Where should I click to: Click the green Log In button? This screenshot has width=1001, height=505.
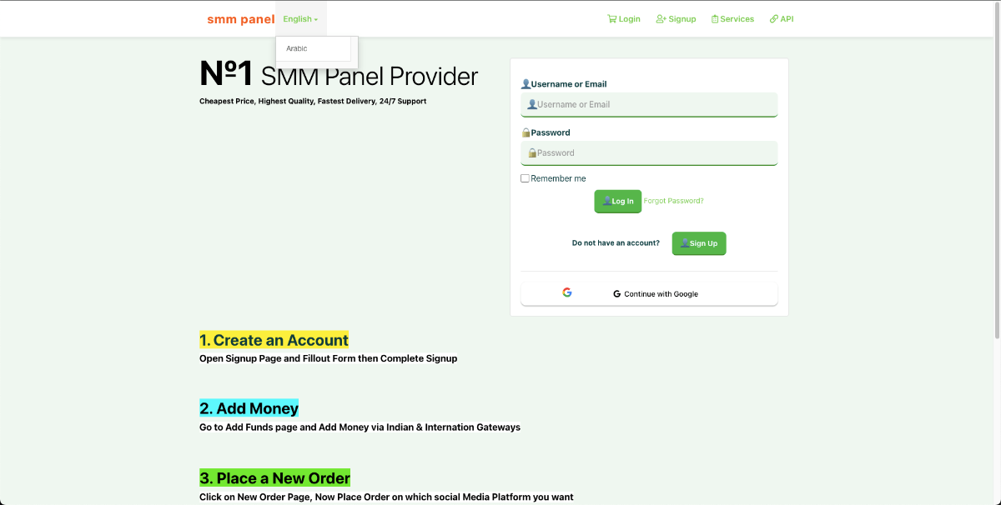click(x=617, y=201)
